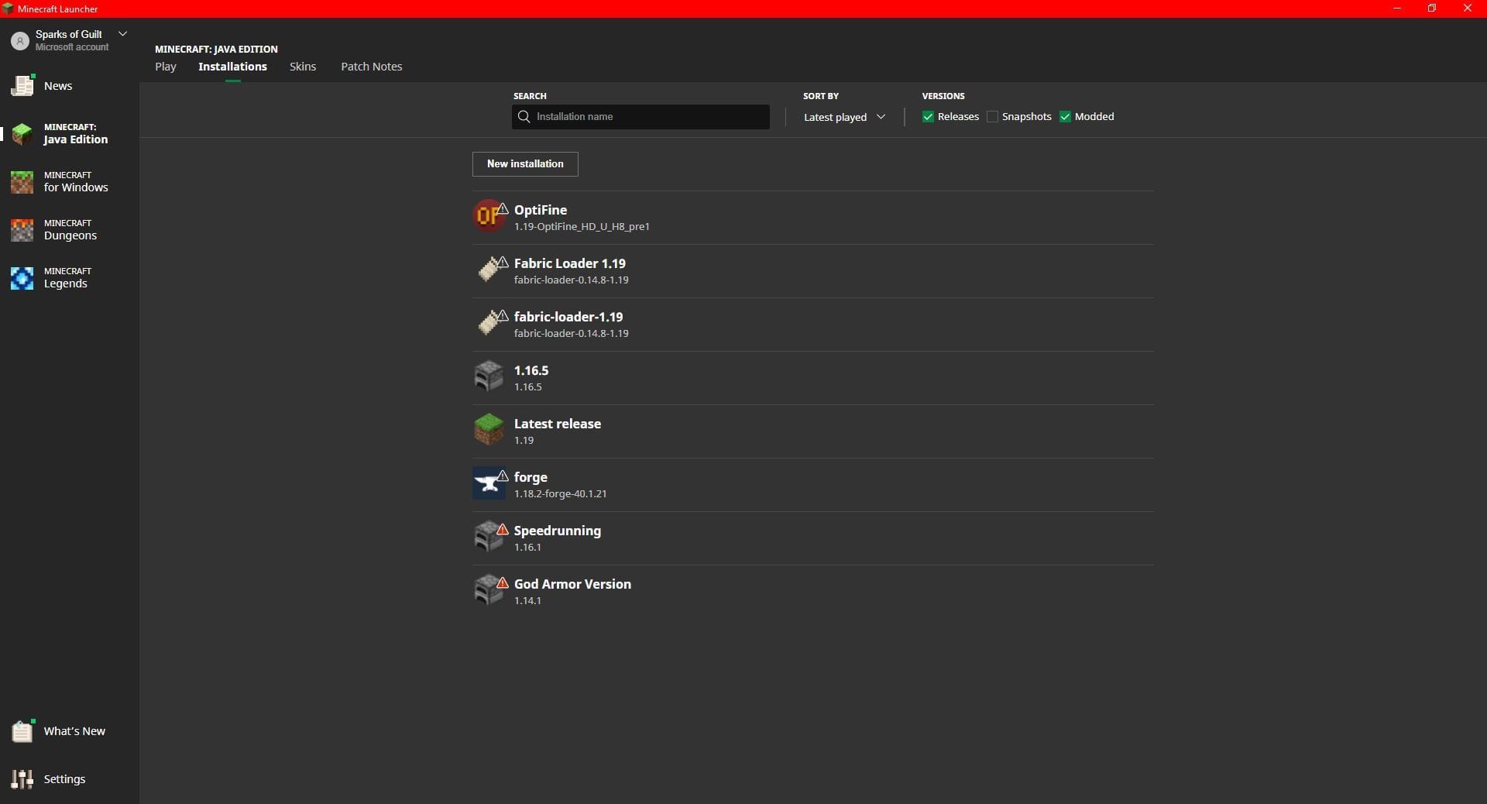Select Minecraft for Windows icon
This screenshot has height=804, width=1487.
[x=22, y=182]
